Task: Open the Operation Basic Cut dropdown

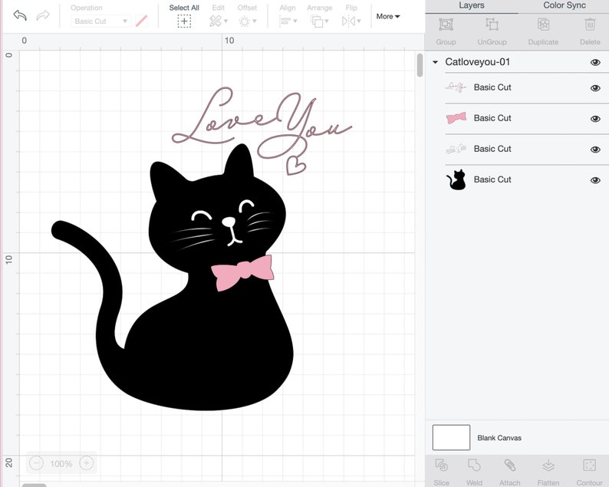Action: [100, 21]
